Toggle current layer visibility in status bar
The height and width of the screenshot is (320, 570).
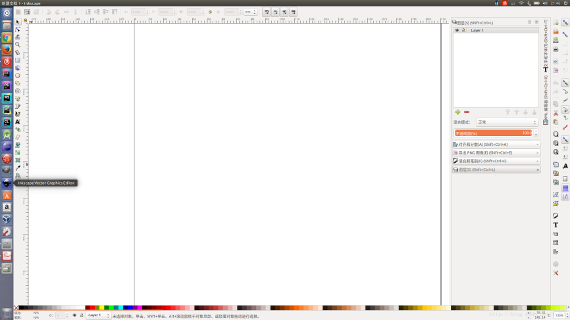pos(74,315)
